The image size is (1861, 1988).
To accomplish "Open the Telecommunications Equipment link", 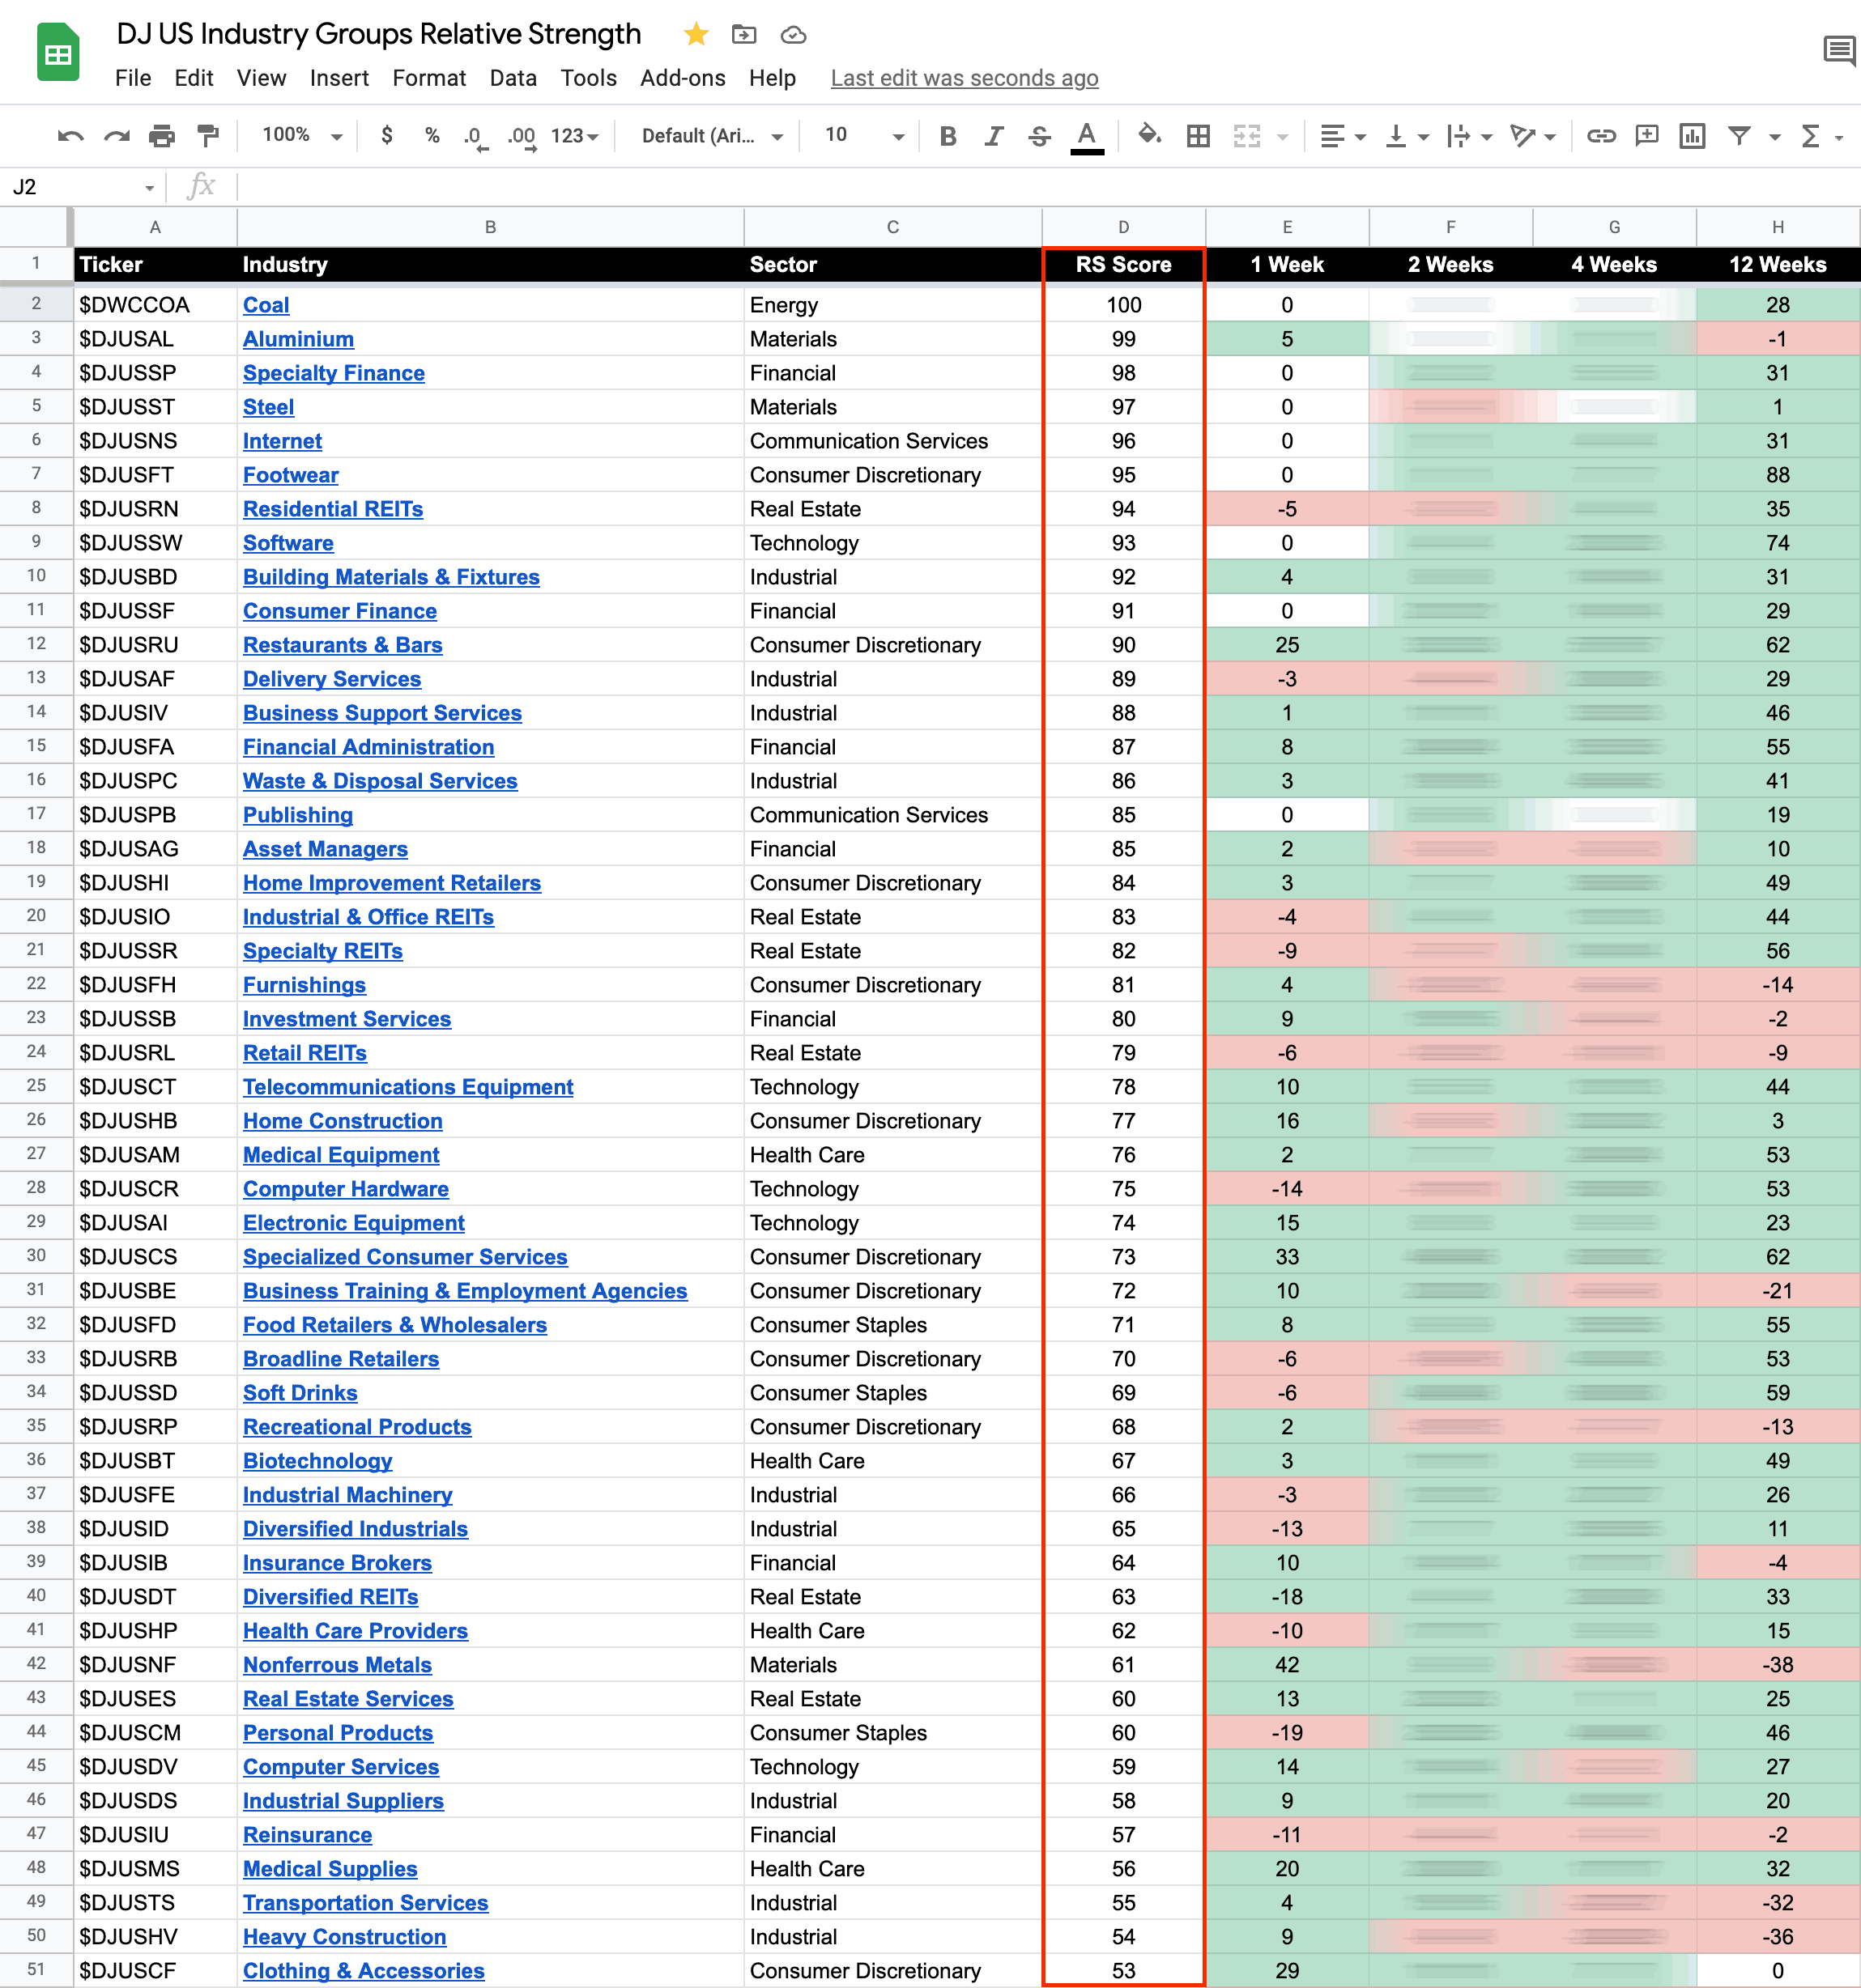I will 408,1087.
